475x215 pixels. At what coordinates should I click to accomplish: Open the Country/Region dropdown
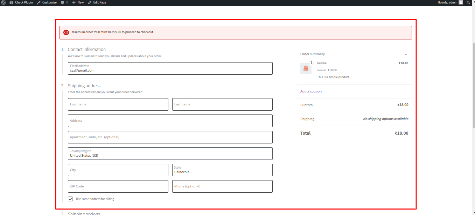[170, 154]
